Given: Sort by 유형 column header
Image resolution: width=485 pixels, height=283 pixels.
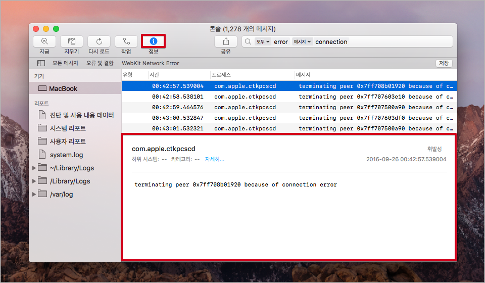Looking at the screenshot, I should 134,75.
